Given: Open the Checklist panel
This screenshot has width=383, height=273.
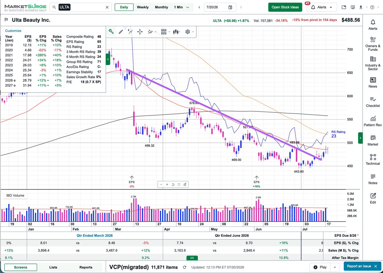Looking at the screenshot, I should pos(373,102).
